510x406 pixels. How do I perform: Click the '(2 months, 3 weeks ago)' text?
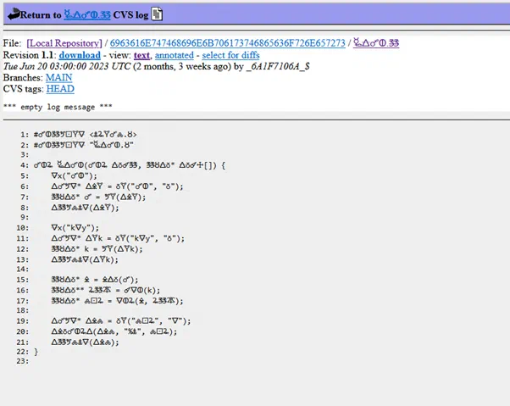182,66
